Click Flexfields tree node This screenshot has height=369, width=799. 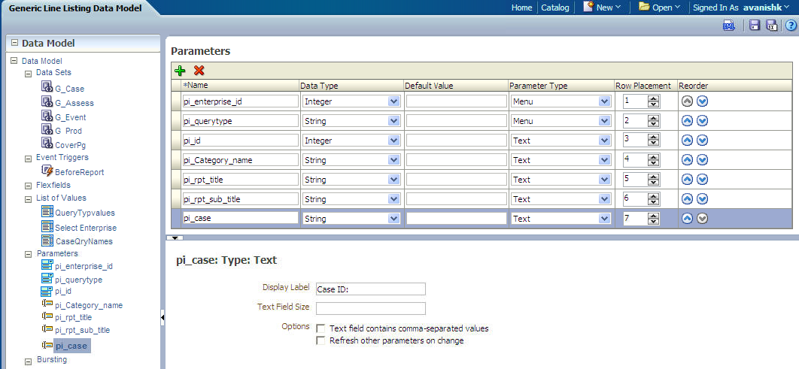coord(53,186)
